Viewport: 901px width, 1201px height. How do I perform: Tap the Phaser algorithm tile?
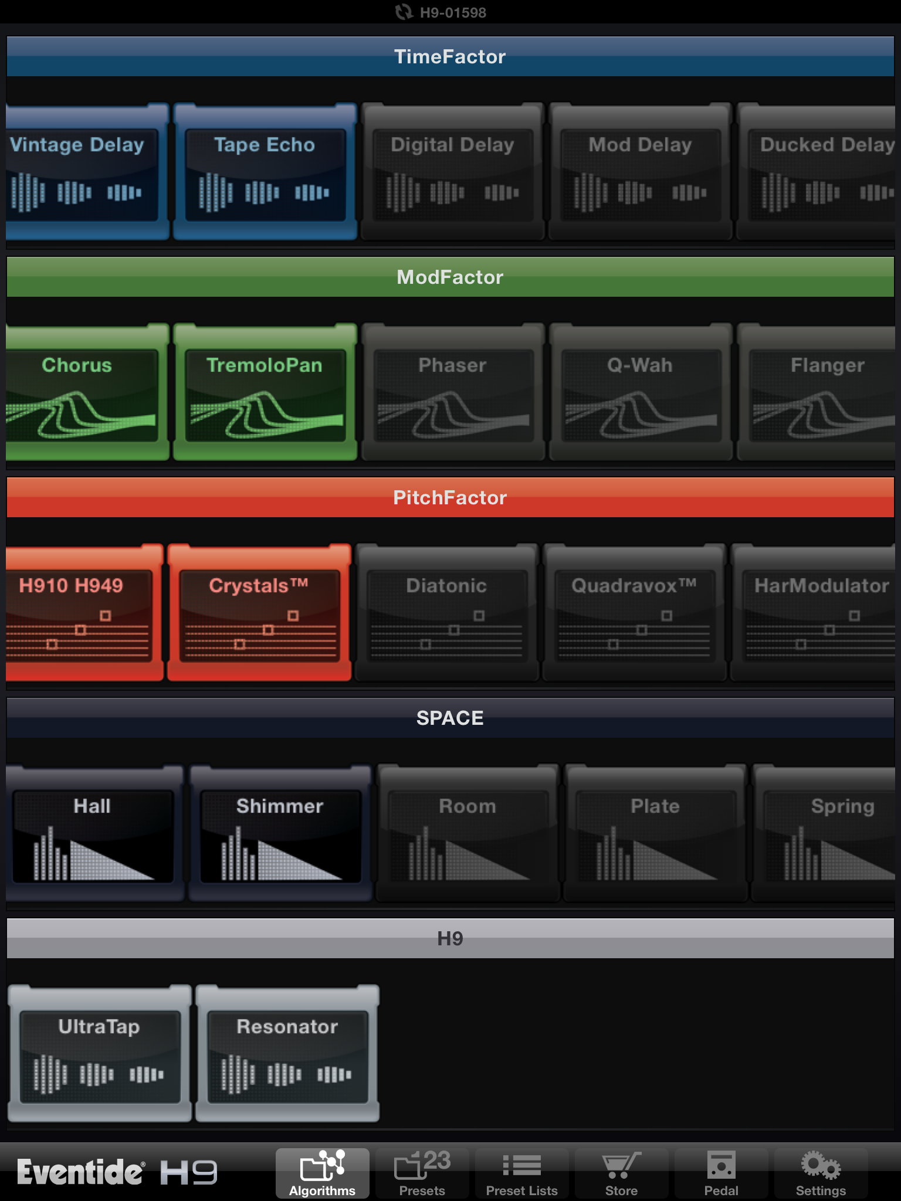pos(453,392)
